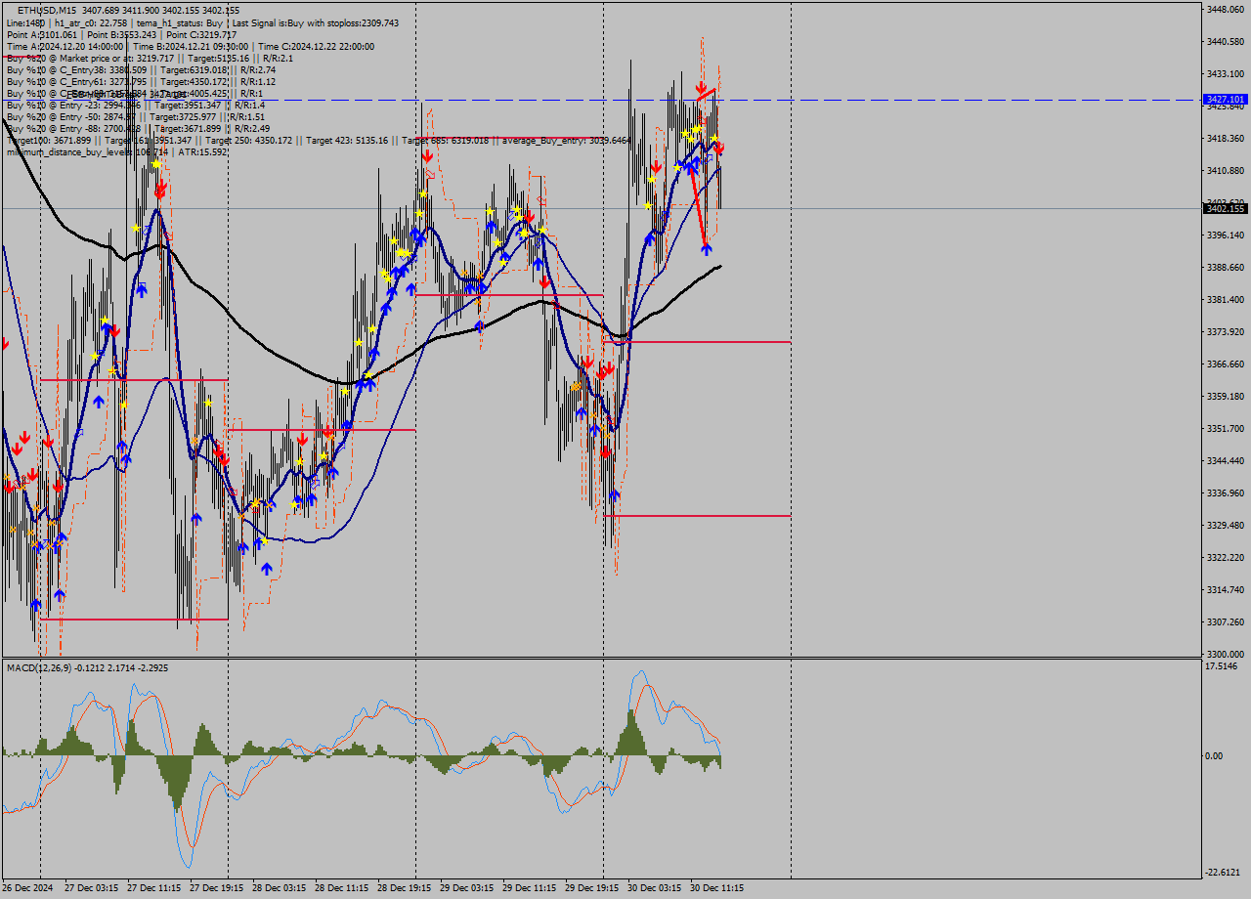Viewport: 1251px width, 899px height.
Task: Click the 3396.140 price axis label
Action: pyautogui.click(x=1225, y=235)
